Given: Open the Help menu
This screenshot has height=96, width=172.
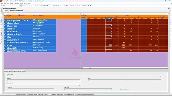Looking at the screenshot, I should [29, 3].
